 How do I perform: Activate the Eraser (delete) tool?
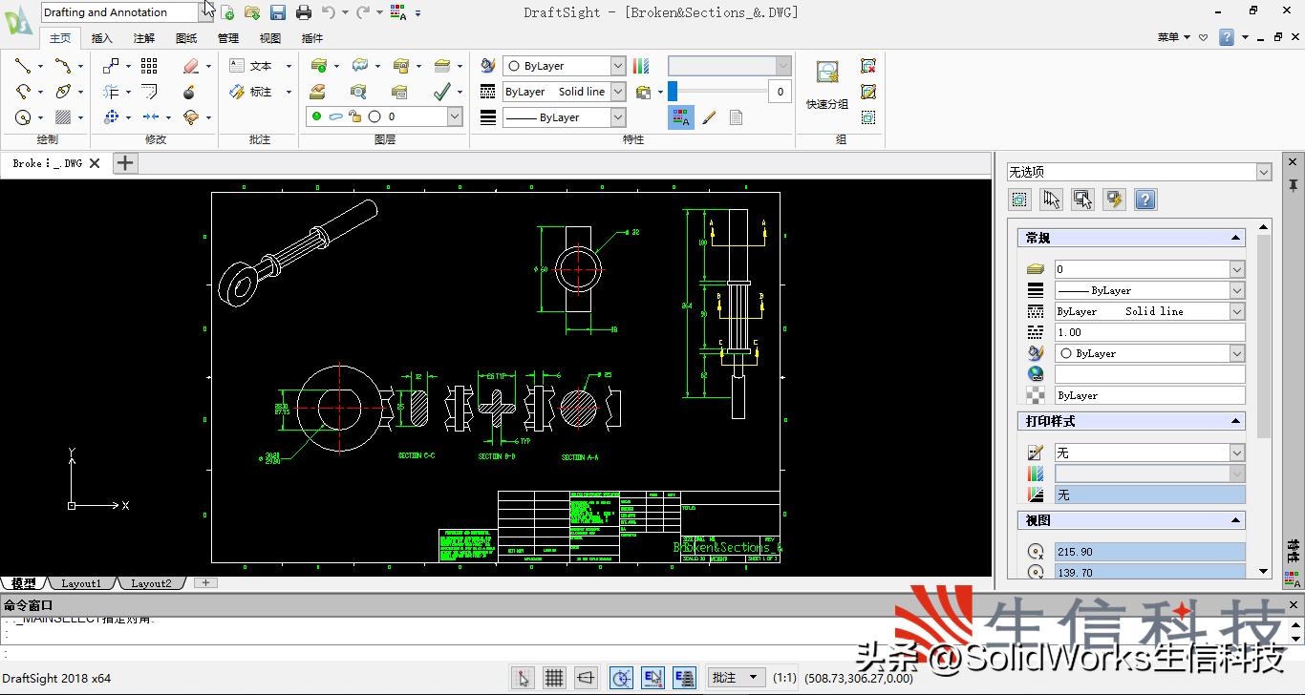(190, 66)
